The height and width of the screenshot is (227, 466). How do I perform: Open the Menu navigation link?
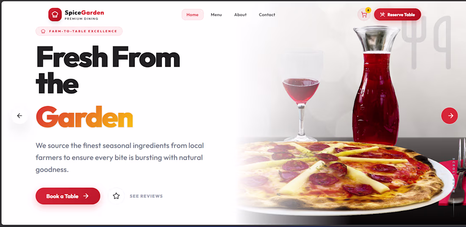(x=216, y=14)
